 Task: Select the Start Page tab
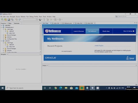[45, 23]
